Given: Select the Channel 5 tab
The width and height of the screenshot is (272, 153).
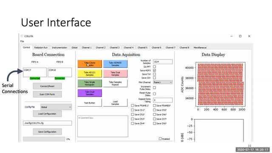Looking at the screenshot, I should [x=142, y=48].
